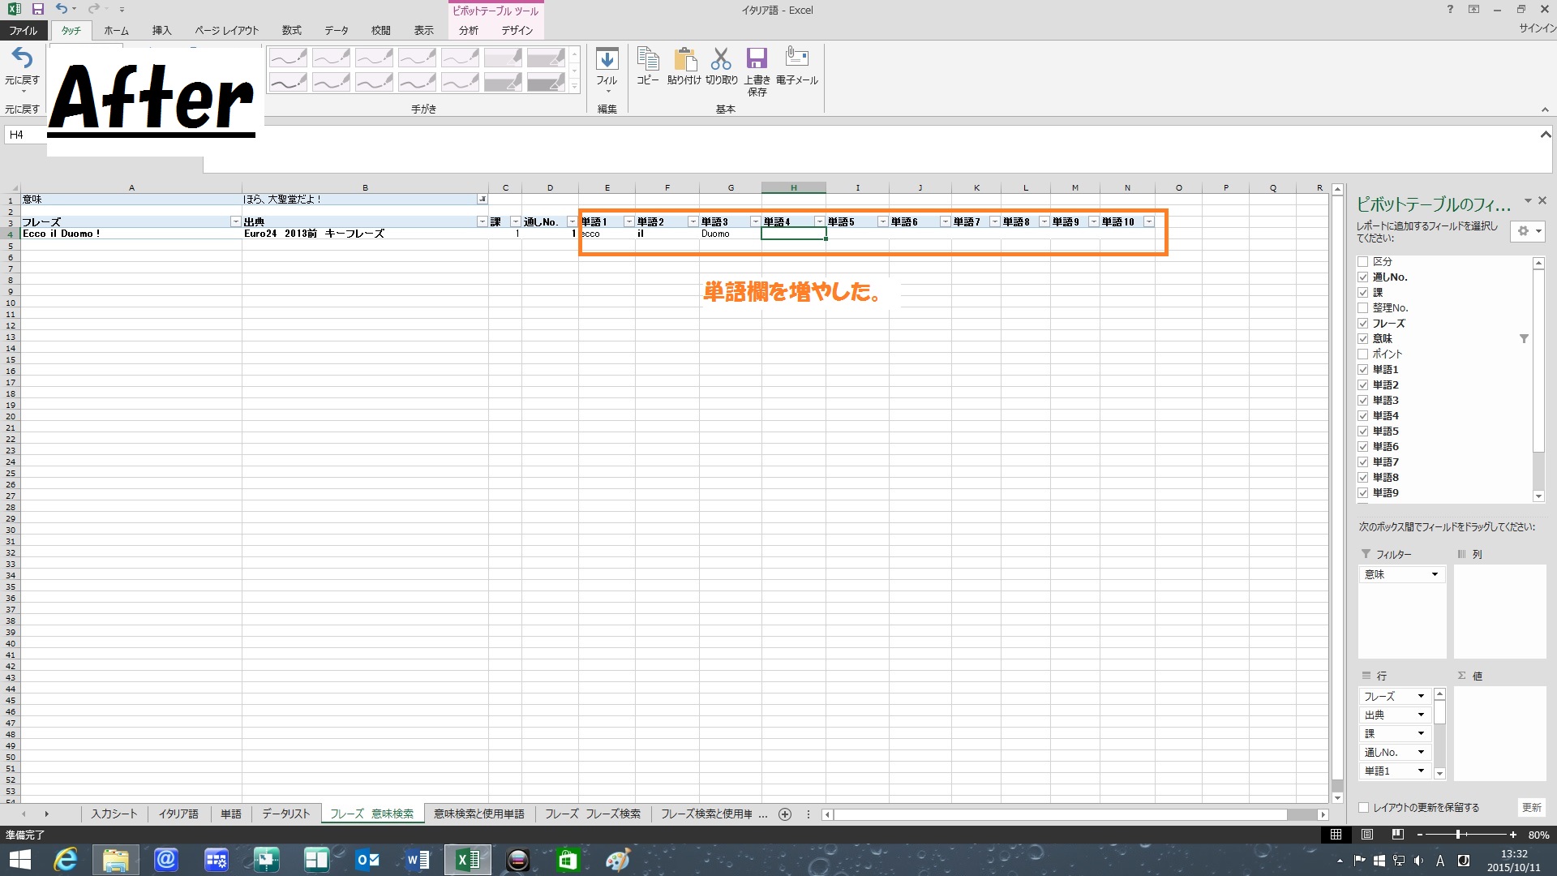Check the 区分 field checkbox

pyautogui.click(x=1363, y=262)
